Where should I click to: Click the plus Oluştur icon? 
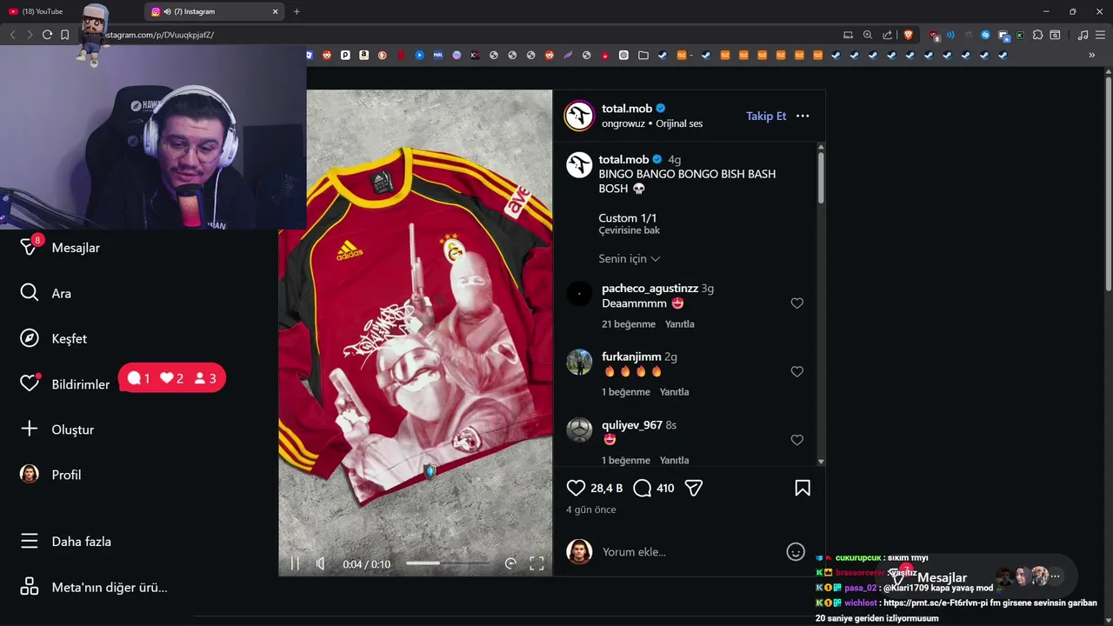click(30, 430)
